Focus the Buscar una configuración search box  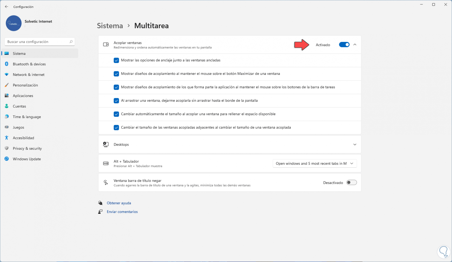[38, 42]
